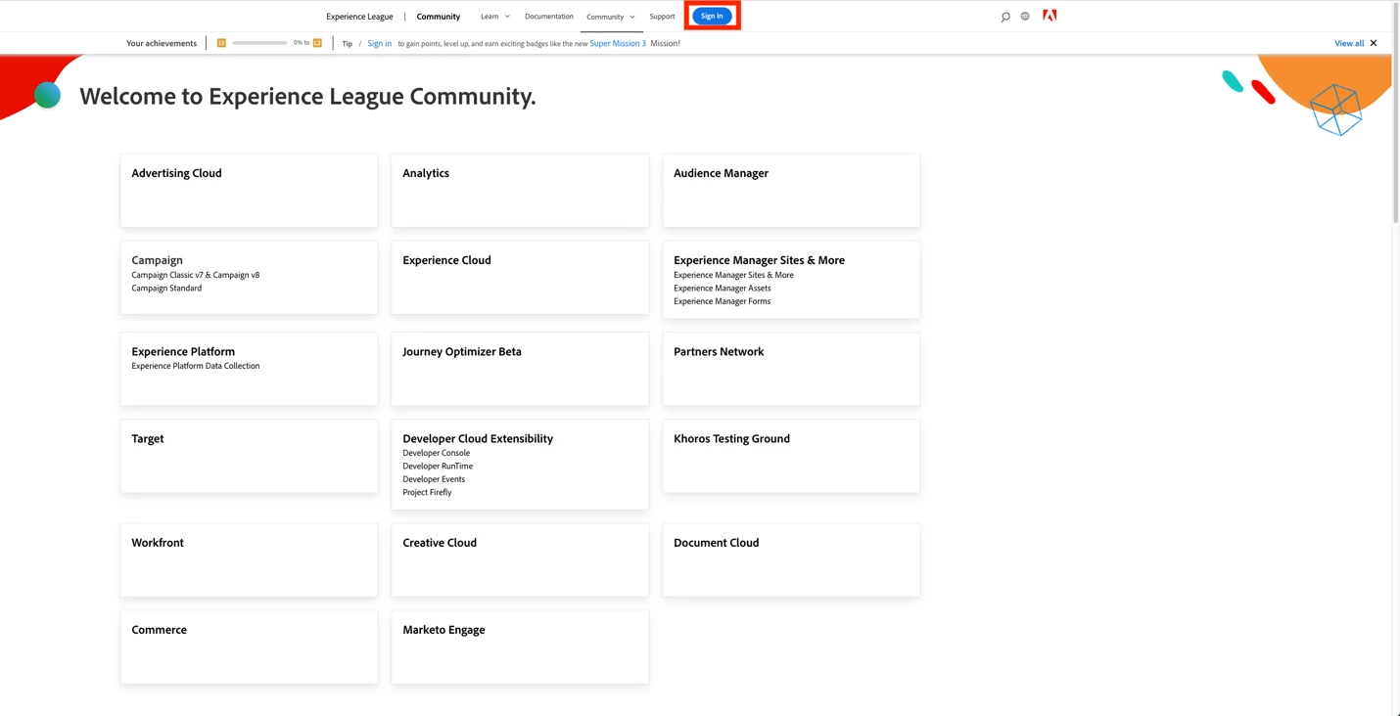Open the Support menu item
The height and width of the screenshot is (716, 1400).
point(662,17)
